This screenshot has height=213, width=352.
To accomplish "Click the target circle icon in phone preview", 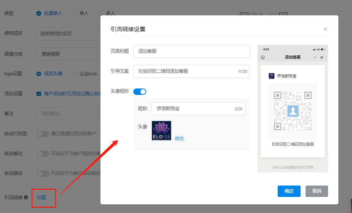I will [322, 57].
